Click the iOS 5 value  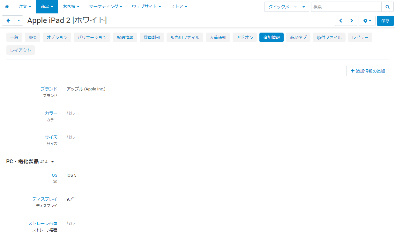coord(71,175)
